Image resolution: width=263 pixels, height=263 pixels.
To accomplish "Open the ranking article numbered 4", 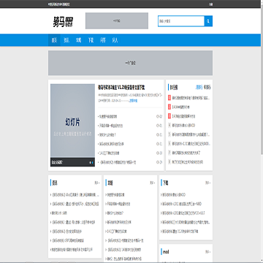I will click(183, 126).
